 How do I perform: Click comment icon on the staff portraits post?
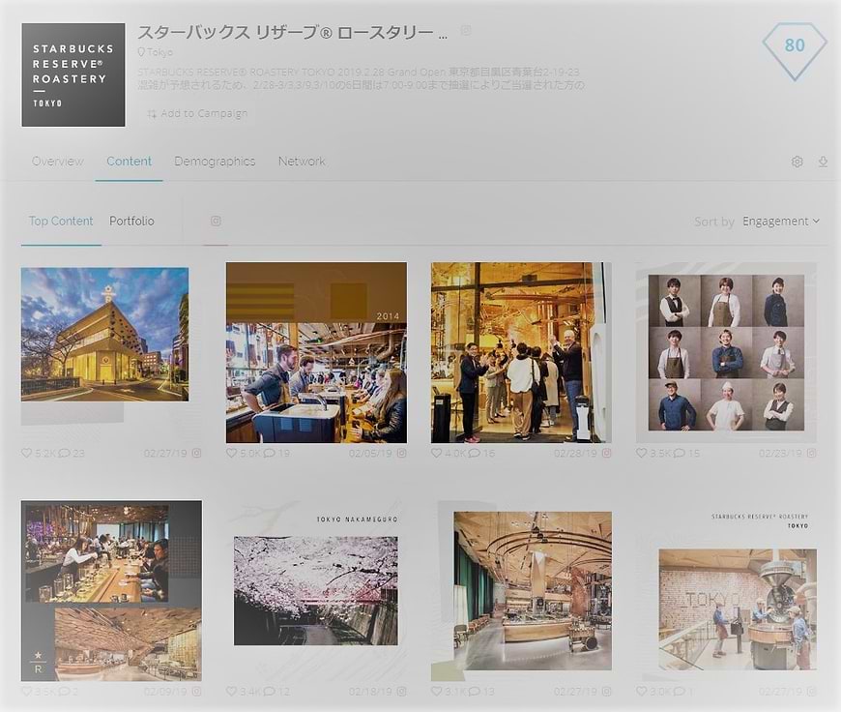pos(679,453)
